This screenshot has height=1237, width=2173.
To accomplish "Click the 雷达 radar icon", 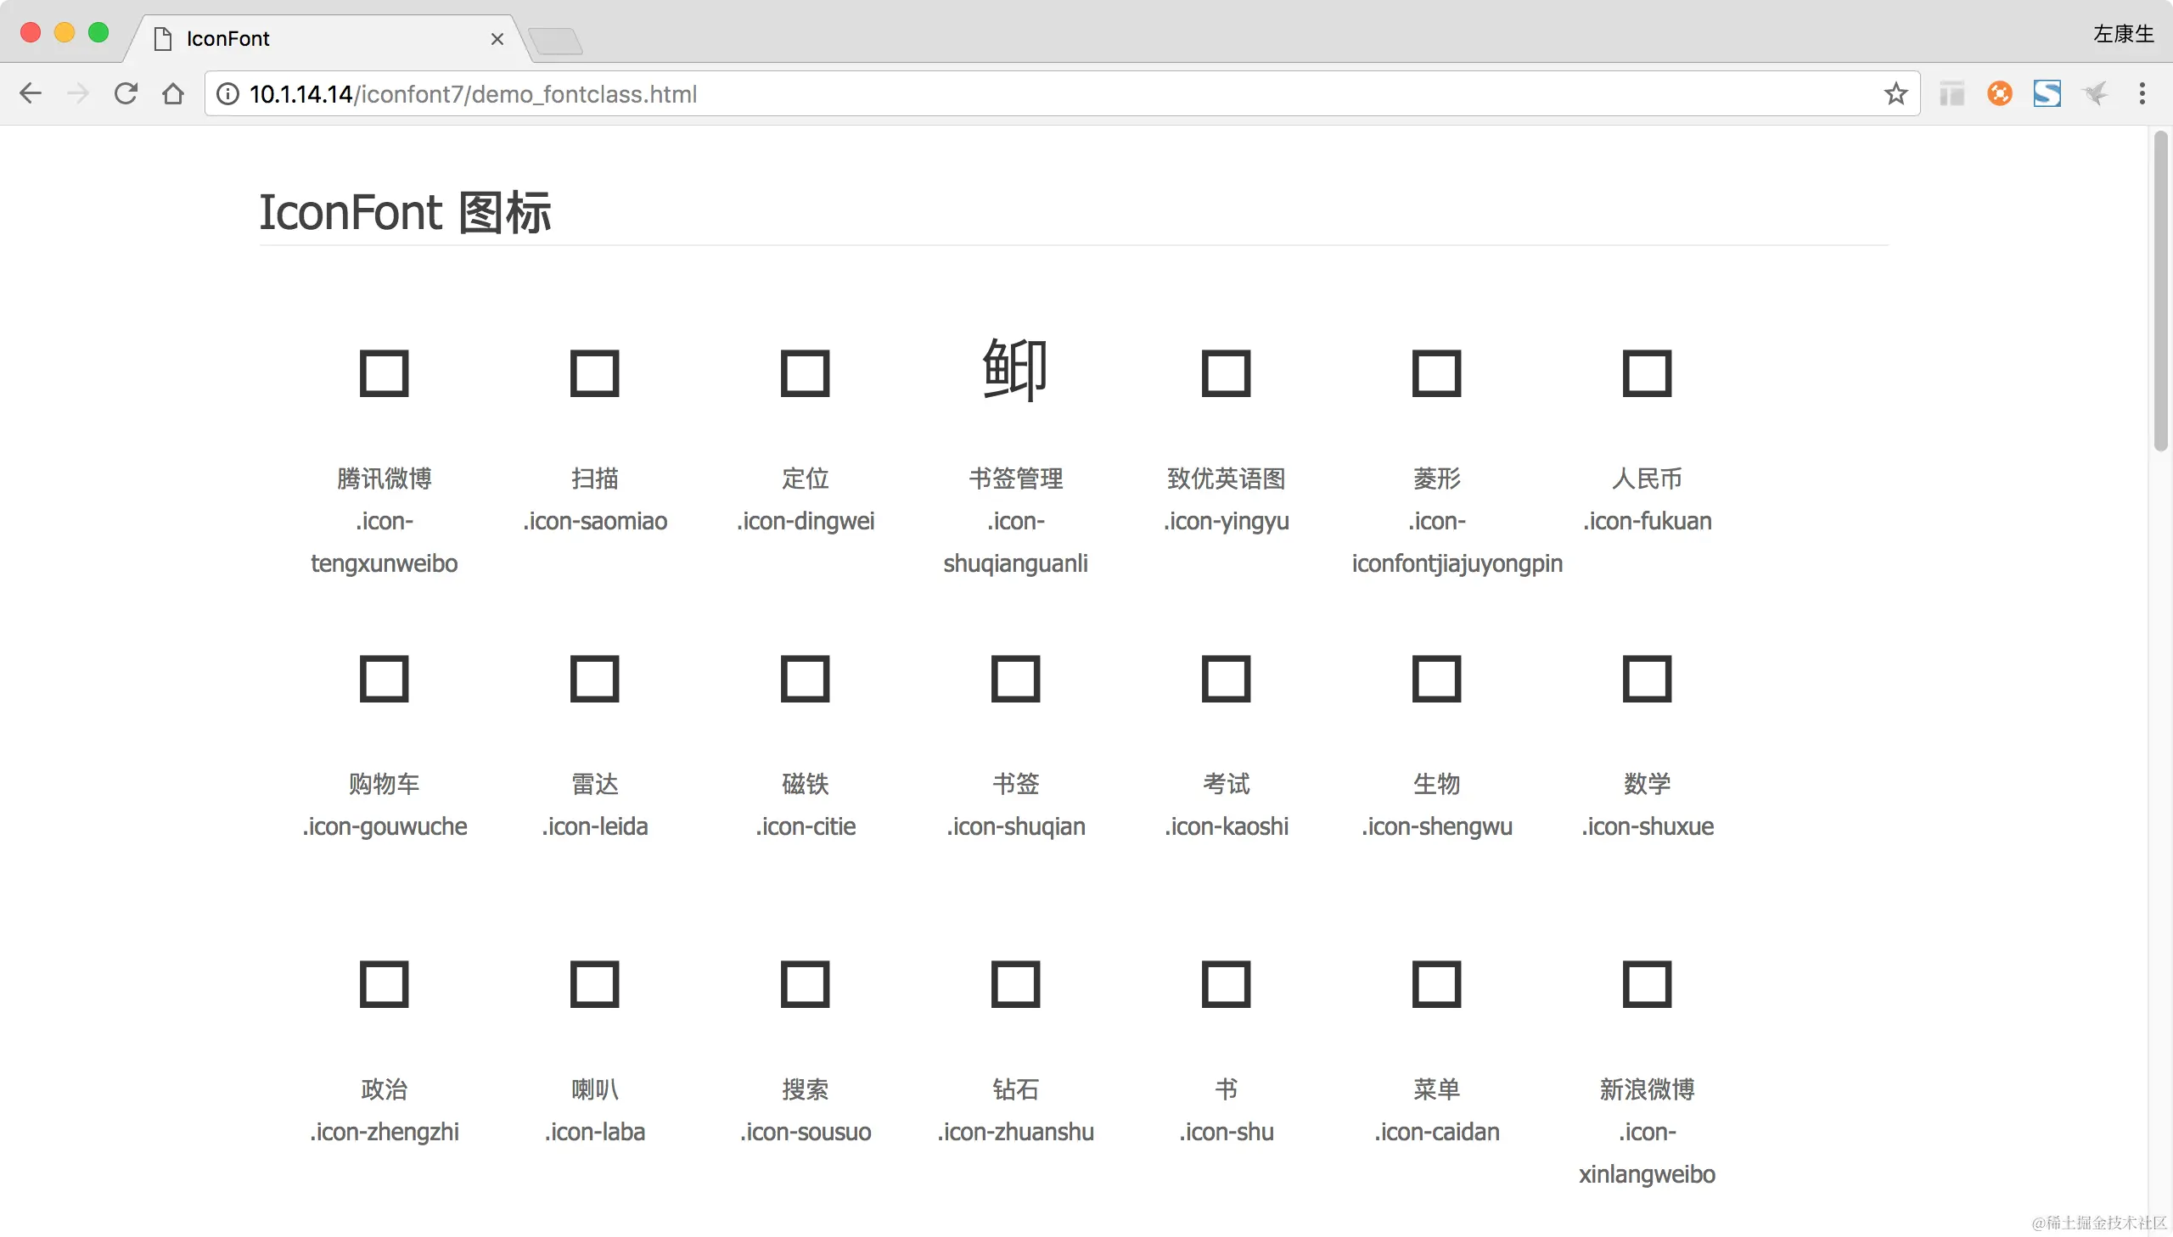I will pos(594,678).
